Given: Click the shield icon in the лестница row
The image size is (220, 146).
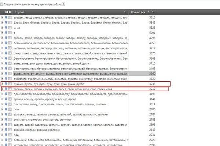Looking at the screenshot, I should pyautogui.click(x=6, y=48).
